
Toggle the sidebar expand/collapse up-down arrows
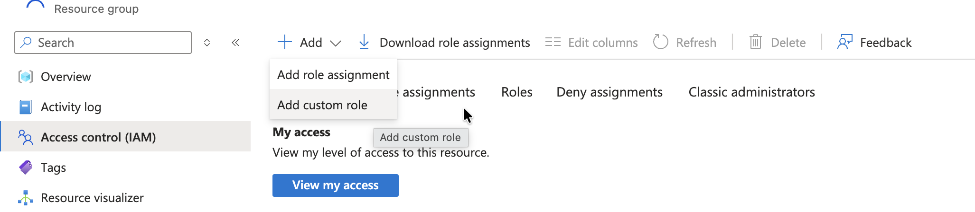point(207,43)
